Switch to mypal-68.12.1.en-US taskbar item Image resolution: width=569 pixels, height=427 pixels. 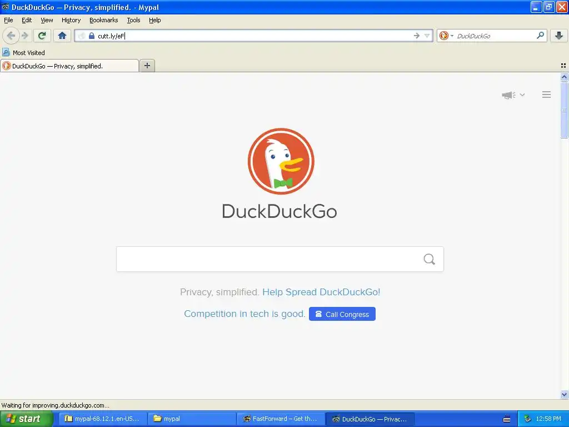103,419
